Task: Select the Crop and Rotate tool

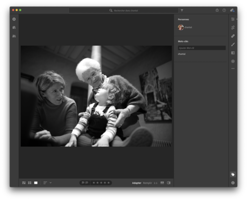Action: point(233,28)
